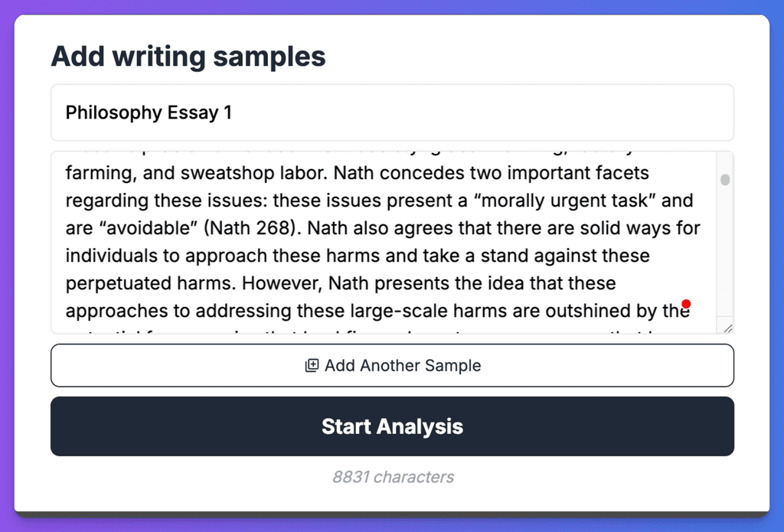Click the resize grip on the essay textarea

(727, 328)
